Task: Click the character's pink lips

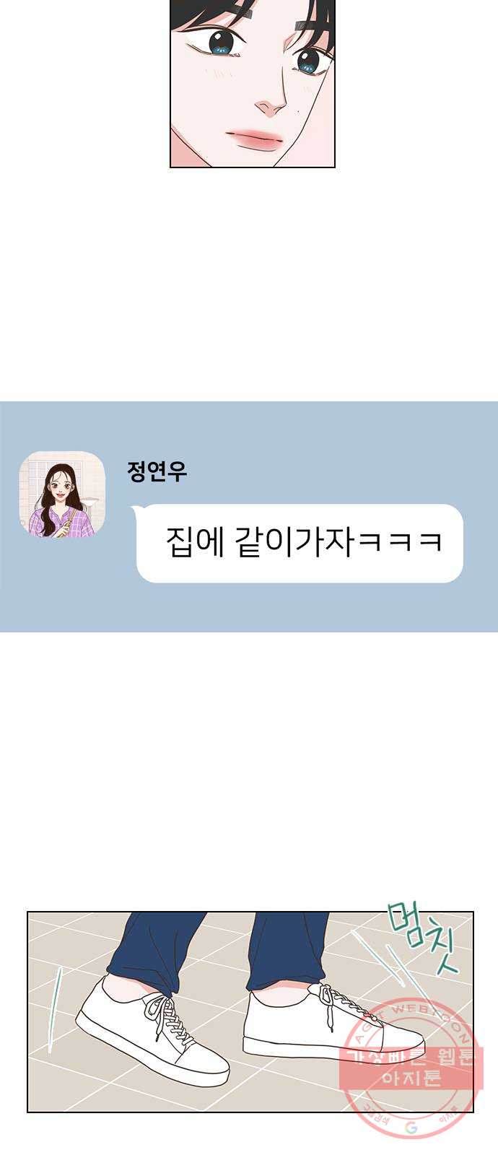Action: (x=254, y=139)
